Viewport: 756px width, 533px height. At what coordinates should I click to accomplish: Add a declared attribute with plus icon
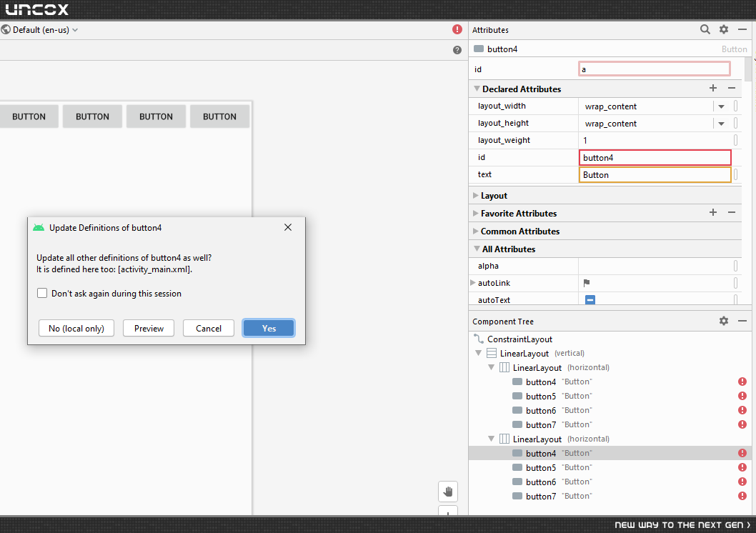pyautogui.click(x=713, y=88)
